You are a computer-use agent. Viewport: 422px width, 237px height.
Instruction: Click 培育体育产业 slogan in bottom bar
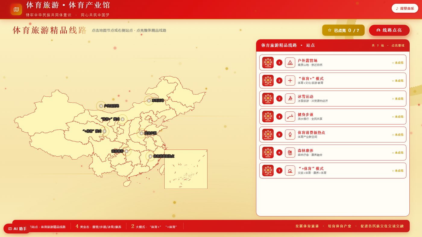339,226
